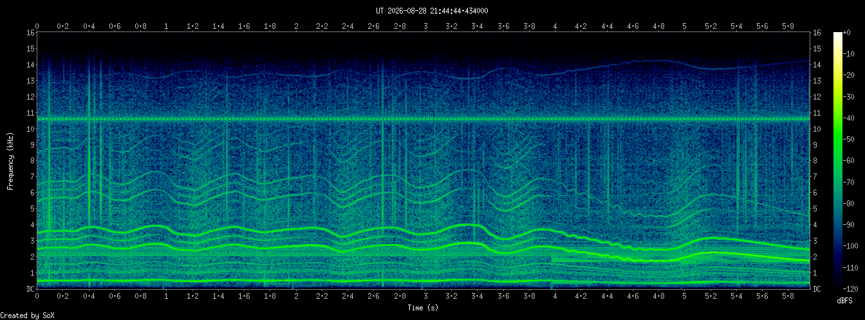The height and width of the screenshot is (320, 865).
Task: Click the horizontal tone band near 10.6 kHz
Action: coord(423,119)
